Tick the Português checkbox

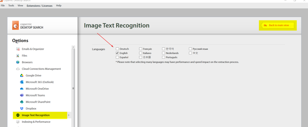164,57
